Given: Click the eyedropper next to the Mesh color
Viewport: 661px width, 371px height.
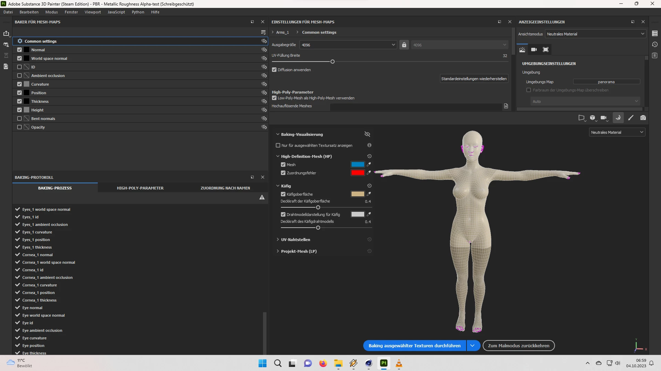Looking at the screenshot, I should click(369, 164).
